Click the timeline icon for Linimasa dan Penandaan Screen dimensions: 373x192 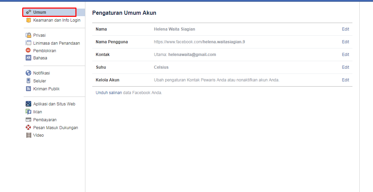pos(28,43)
